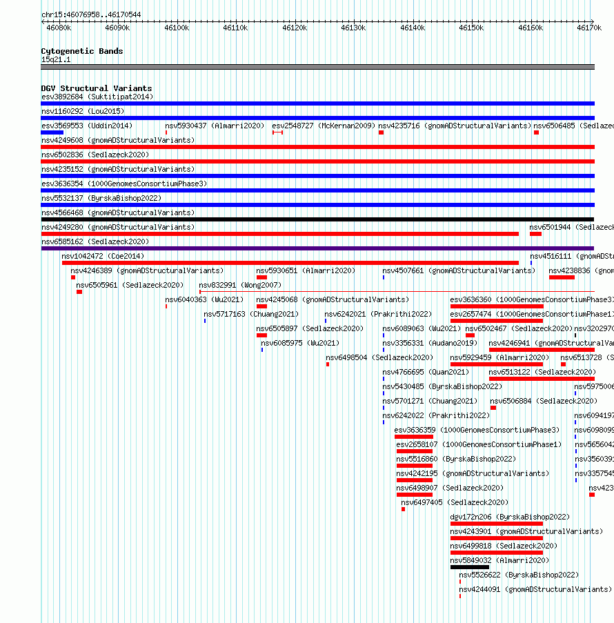Select esv2657474 1000Genomes Phase1 label
Viewport: 614px width, 623px height.
(x=532, y=315)
